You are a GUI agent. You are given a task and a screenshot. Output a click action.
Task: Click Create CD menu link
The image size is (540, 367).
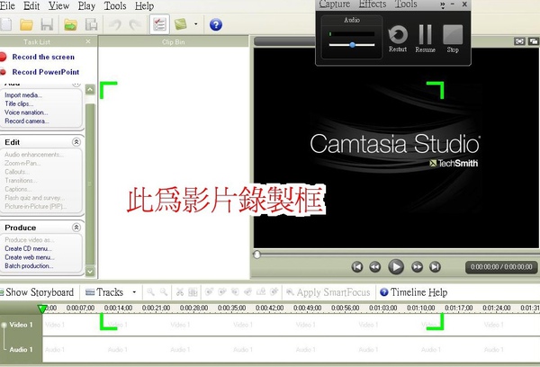(28, 248)
